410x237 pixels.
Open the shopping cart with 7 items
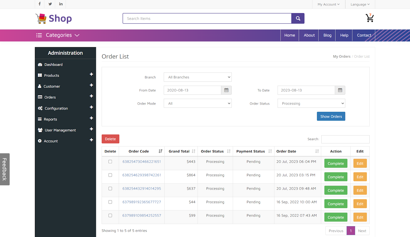click(370, 18)
